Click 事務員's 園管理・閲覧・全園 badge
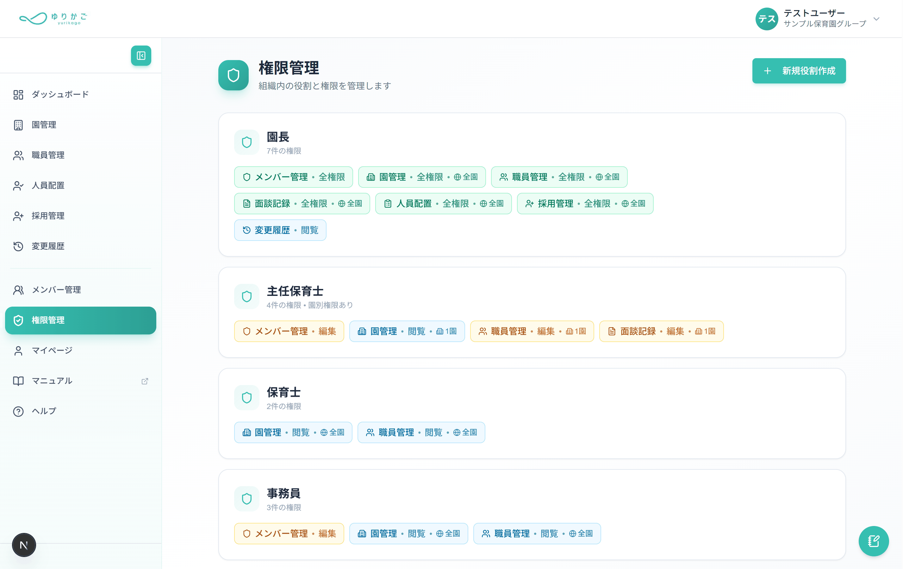The height and width of the screenshot is (569, 903). (408, 533)
